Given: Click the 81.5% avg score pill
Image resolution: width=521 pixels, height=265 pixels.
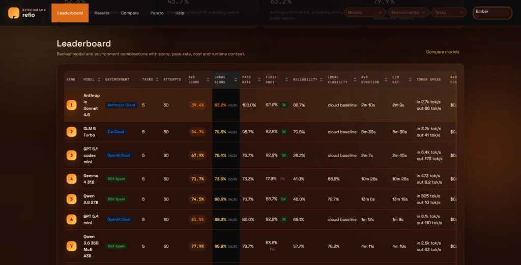Looking at the screenshot, I should pos(197,219).
